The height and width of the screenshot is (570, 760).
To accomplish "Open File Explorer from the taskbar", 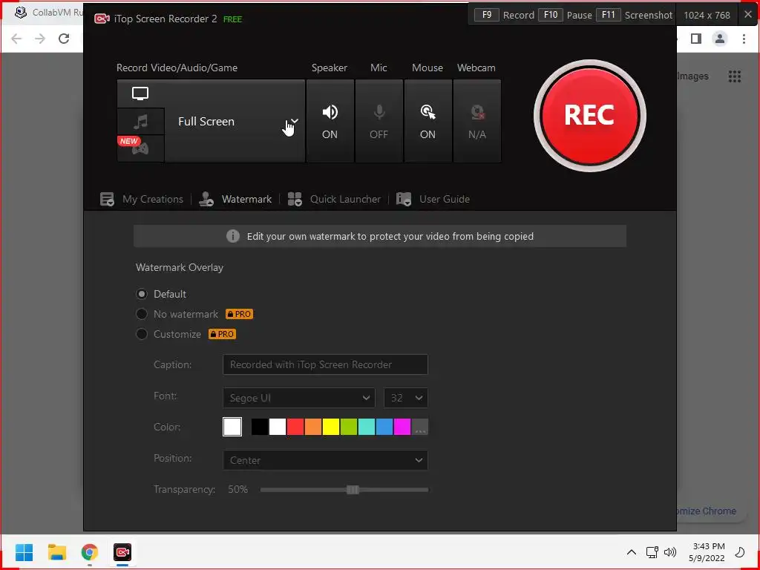I will pos(56,552).
